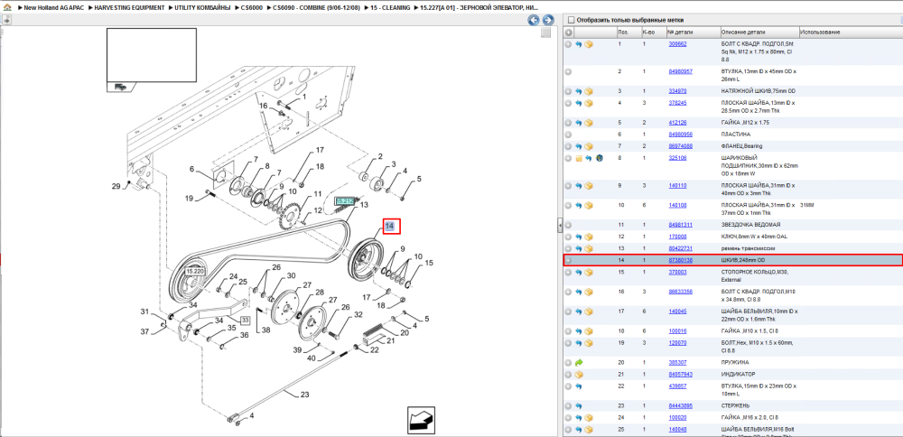Navigate to 'CS6090 - COMBINE (9/06-12/08)' breadcrumb
Viewport: 903px width, 437px height.
[x=317, y=8]
